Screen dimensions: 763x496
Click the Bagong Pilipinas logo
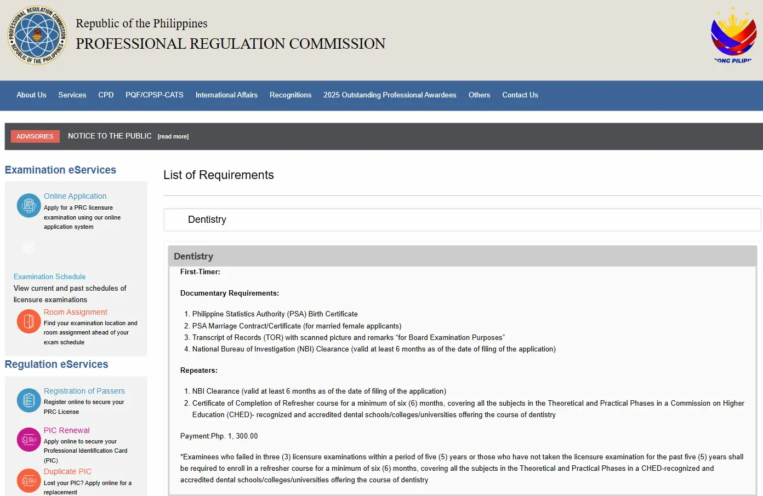(x=733, y=35)
